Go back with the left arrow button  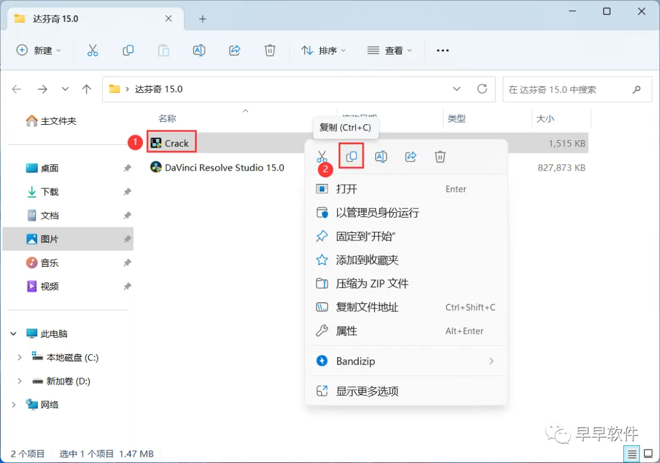16,89
